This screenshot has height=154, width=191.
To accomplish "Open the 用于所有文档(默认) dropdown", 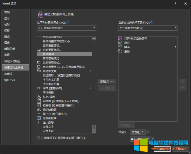I will 148,28.
